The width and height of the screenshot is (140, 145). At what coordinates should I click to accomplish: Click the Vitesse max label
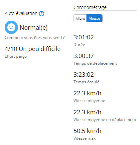pyautogui.click(x=84, y=138)
